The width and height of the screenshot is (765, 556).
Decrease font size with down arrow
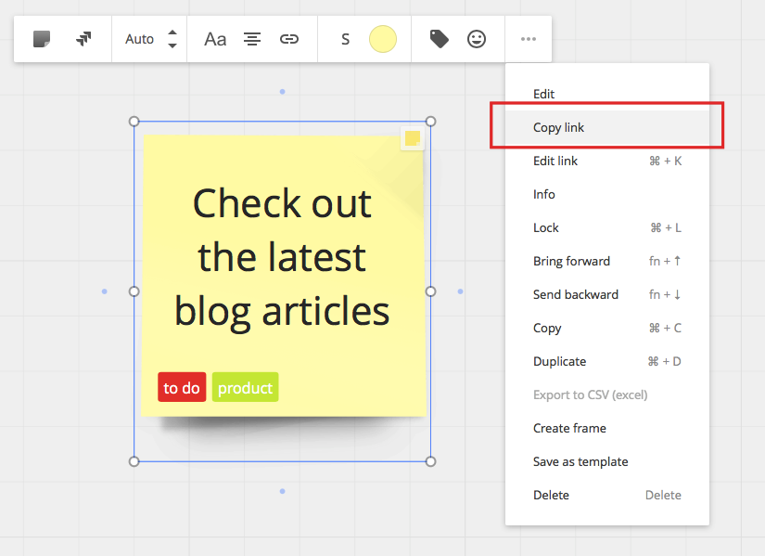click(172, 45)
